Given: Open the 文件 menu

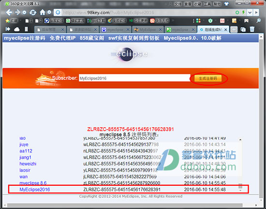Looking at the screenshot, I should [178, 4].
